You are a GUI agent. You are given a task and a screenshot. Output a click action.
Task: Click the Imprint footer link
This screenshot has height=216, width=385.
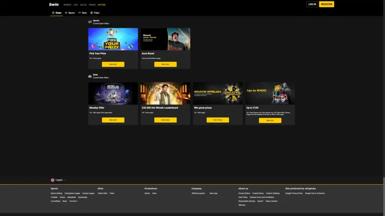click(x=260, y=201)
